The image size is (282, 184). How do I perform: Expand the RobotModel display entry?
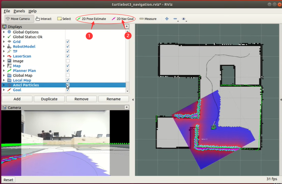click(x=4, y=47)
